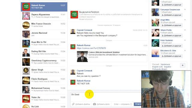Switch language to English (US)

pos(157,67)
